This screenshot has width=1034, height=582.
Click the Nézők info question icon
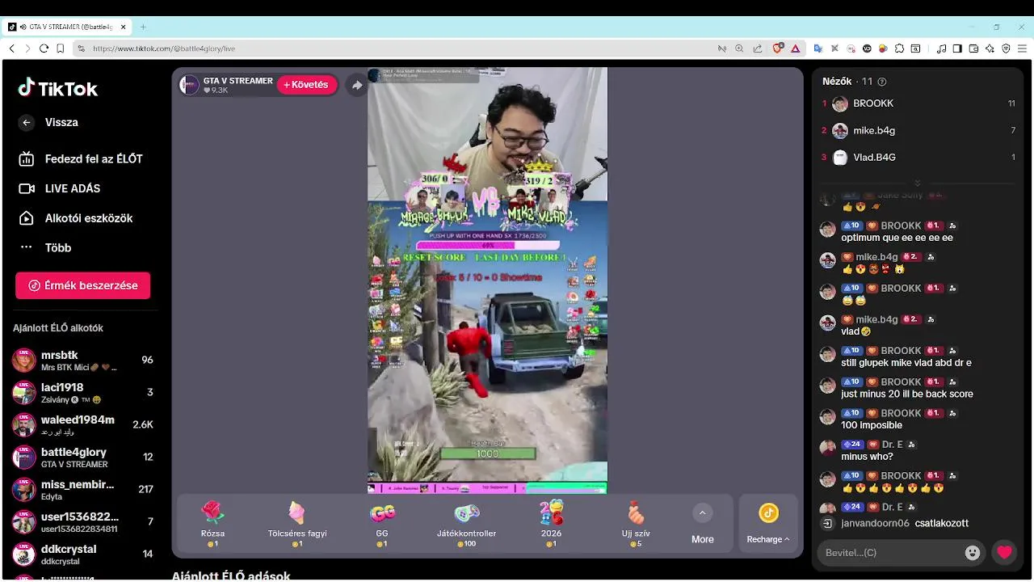[881, 82]
